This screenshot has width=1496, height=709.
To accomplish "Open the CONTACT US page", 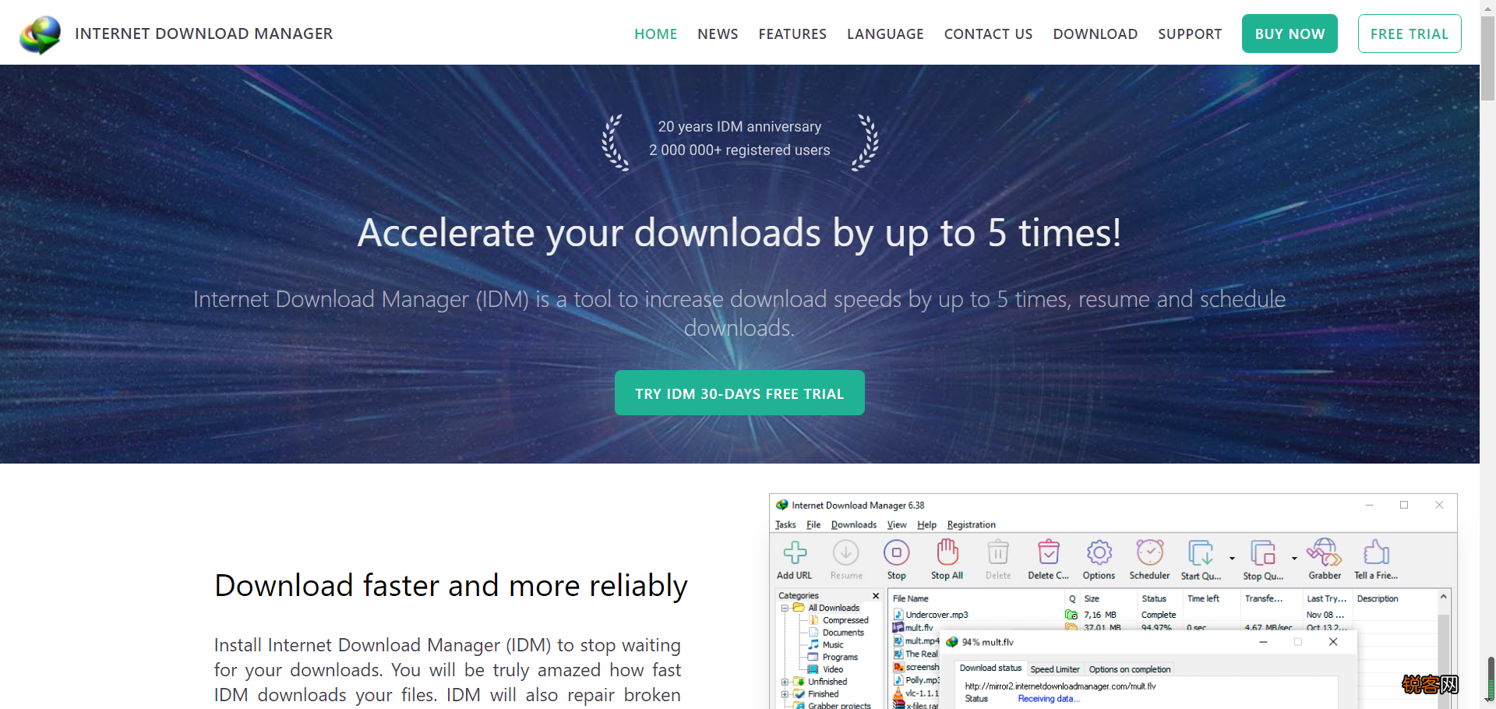I will pyautogui.click(x=988, y=34).
